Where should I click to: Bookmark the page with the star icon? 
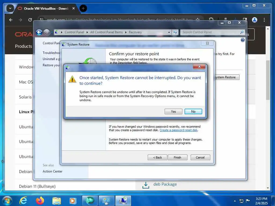tap(198, 19)
